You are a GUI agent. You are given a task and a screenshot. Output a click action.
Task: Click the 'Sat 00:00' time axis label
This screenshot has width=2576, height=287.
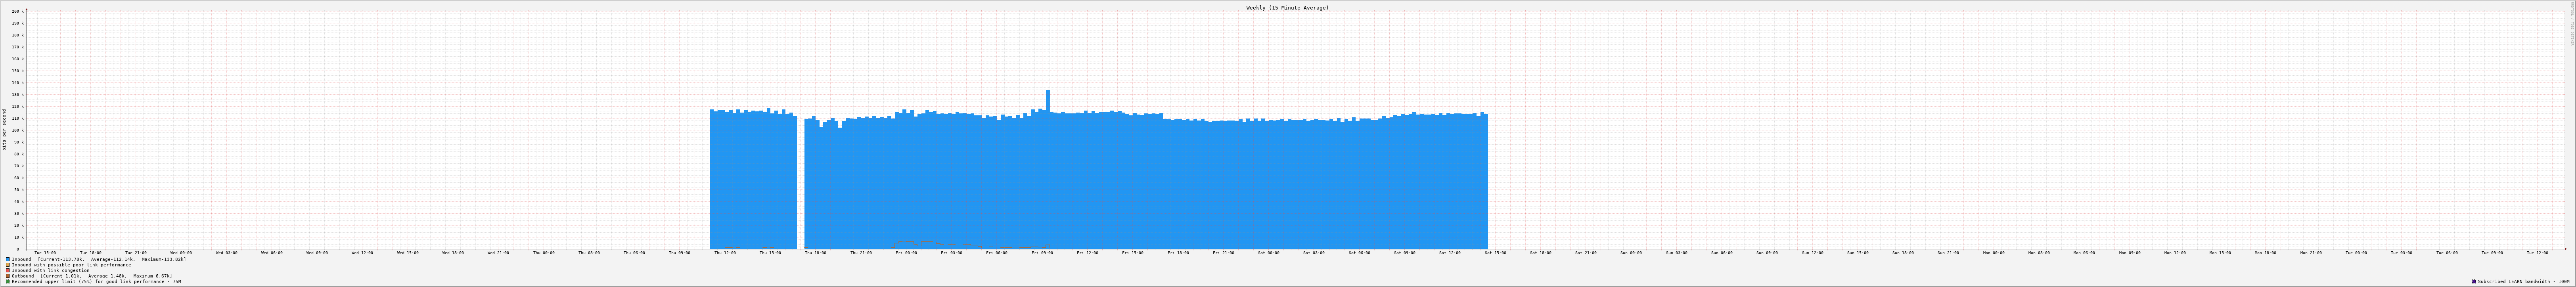point(1269,253)
